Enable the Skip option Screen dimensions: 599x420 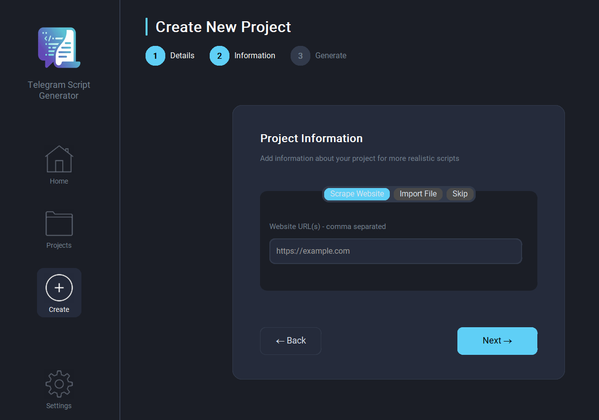point(460,193)
